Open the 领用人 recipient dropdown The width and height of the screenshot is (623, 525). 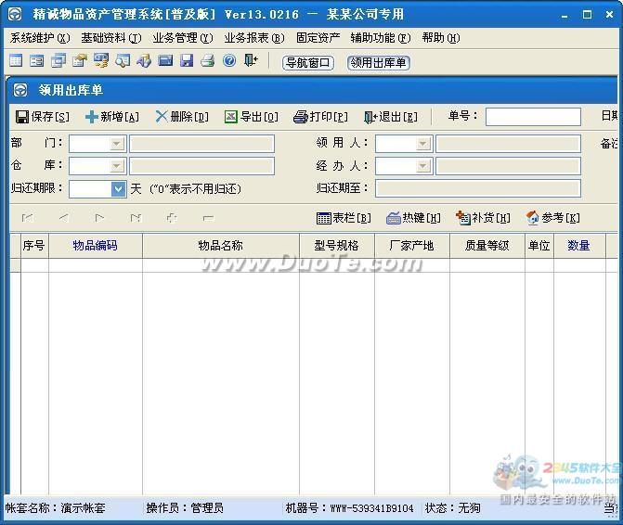click(423, 144)
